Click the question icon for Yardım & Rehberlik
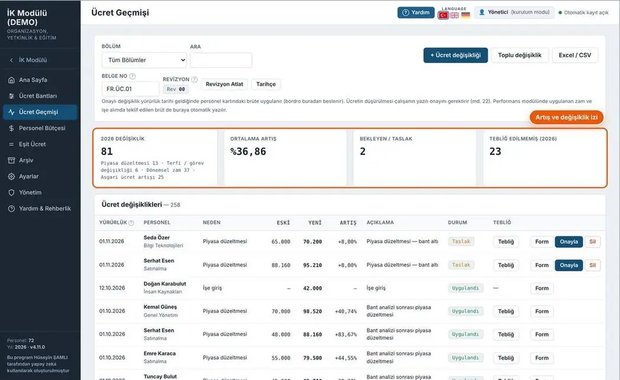The height and width of the screenshot is (380, 620). click(x=11, y=209)
